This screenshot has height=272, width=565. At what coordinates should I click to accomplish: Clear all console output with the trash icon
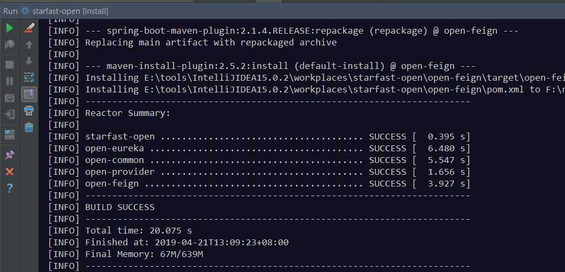[29, 128]
